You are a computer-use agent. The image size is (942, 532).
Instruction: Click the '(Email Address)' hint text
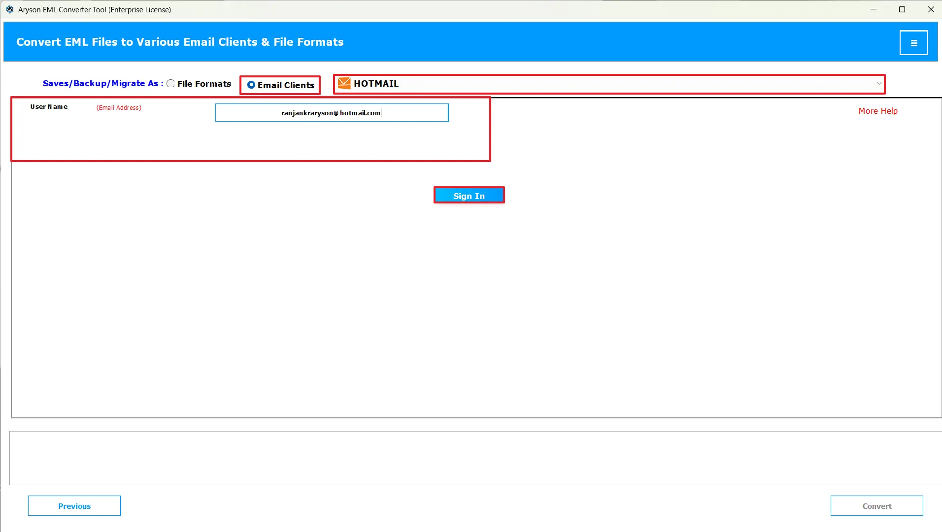click(119, 107)
